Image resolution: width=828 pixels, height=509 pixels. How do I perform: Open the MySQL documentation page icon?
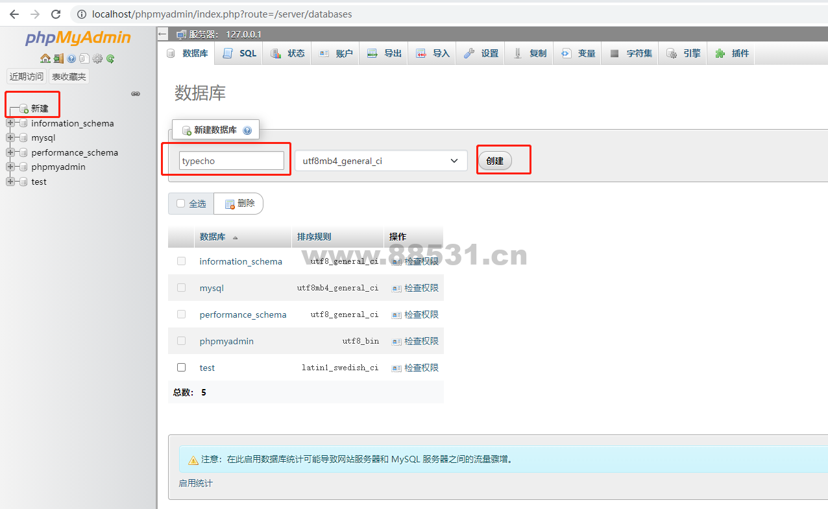click(x=84, y=58)
